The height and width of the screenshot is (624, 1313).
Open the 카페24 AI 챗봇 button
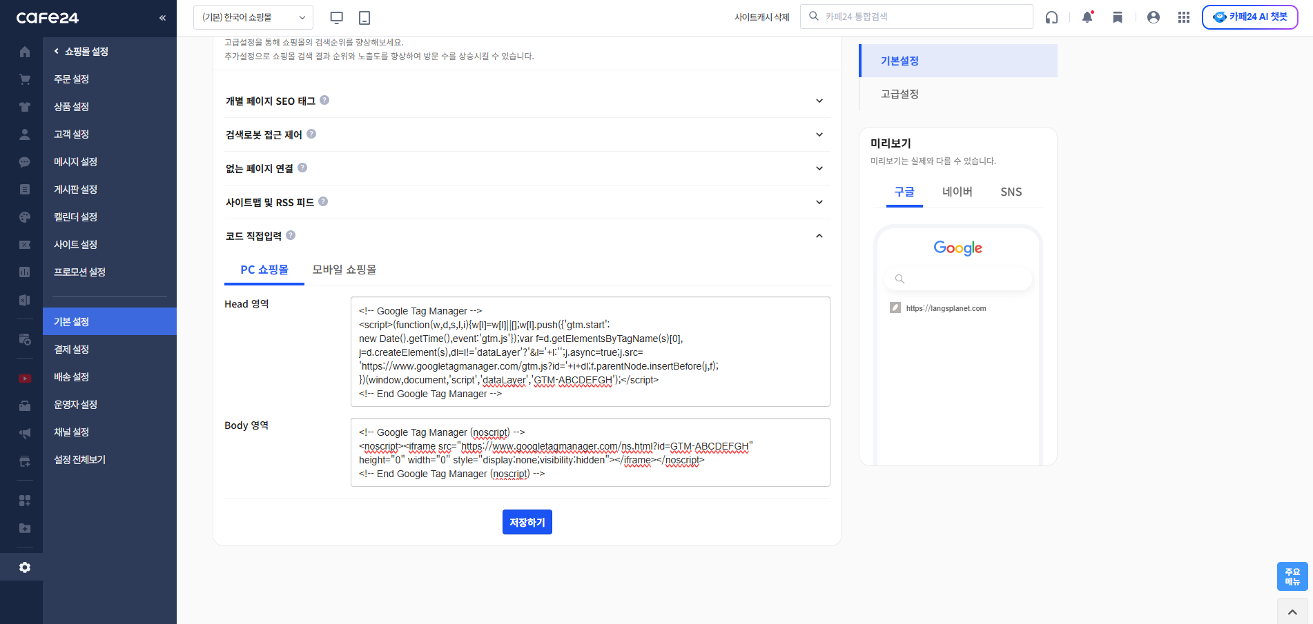pos(1250,17)
